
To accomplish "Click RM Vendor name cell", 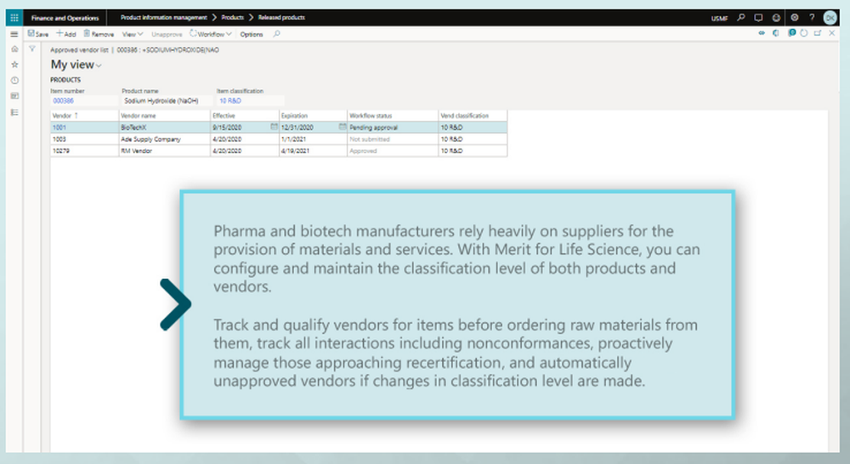I will pyautogui.click(x=164, y=151).
